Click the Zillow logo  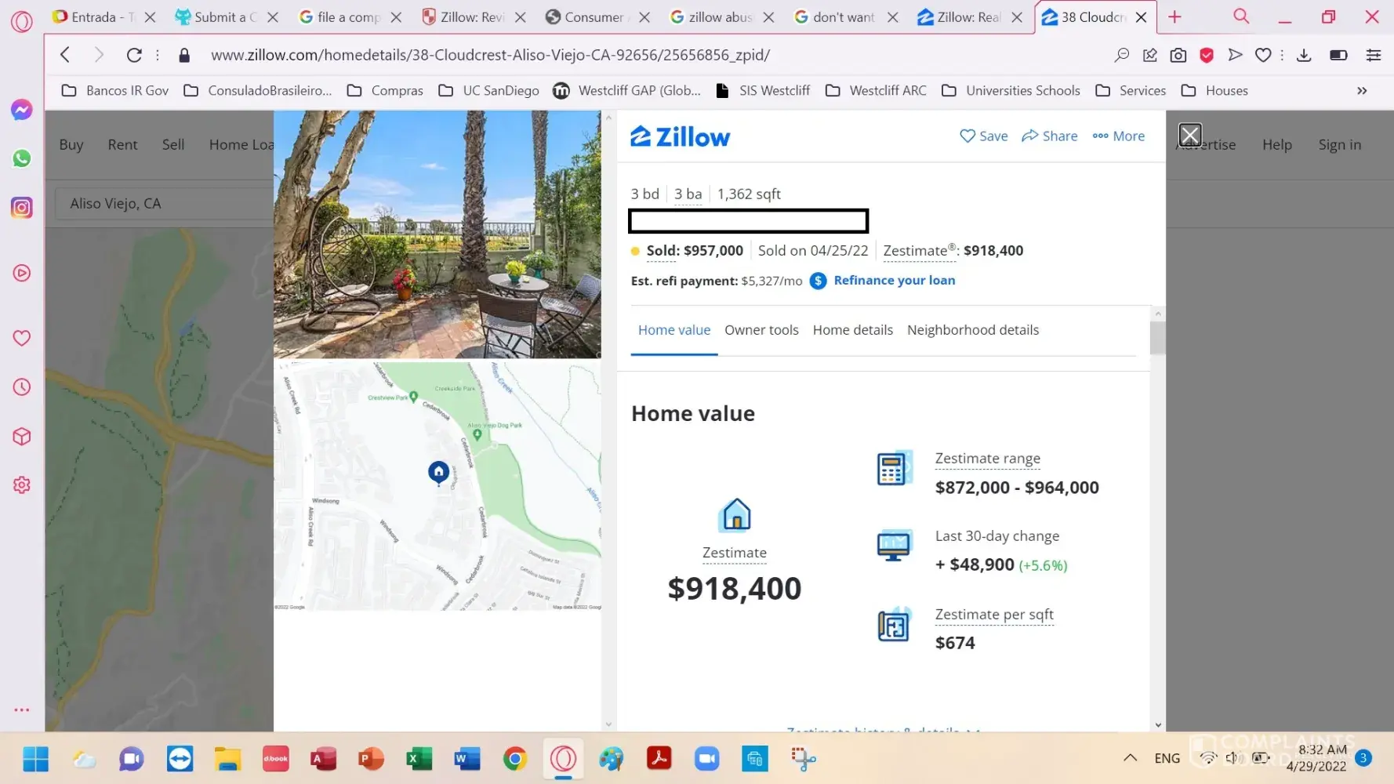point(681,137)
